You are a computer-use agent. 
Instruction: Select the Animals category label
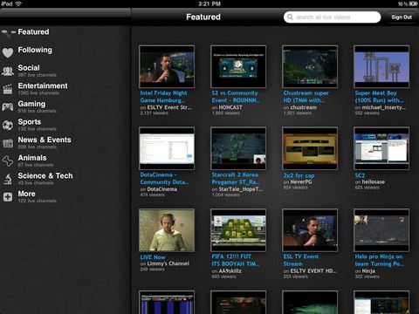32,158
